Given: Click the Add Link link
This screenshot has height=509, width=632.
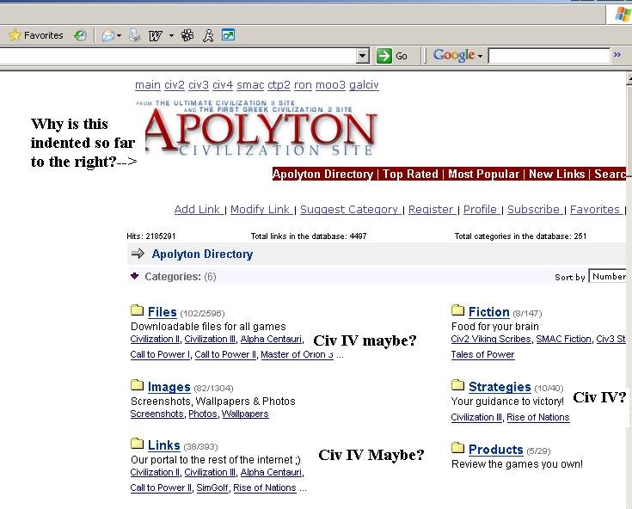Looking at the screenshot, I should click(198, 209).
